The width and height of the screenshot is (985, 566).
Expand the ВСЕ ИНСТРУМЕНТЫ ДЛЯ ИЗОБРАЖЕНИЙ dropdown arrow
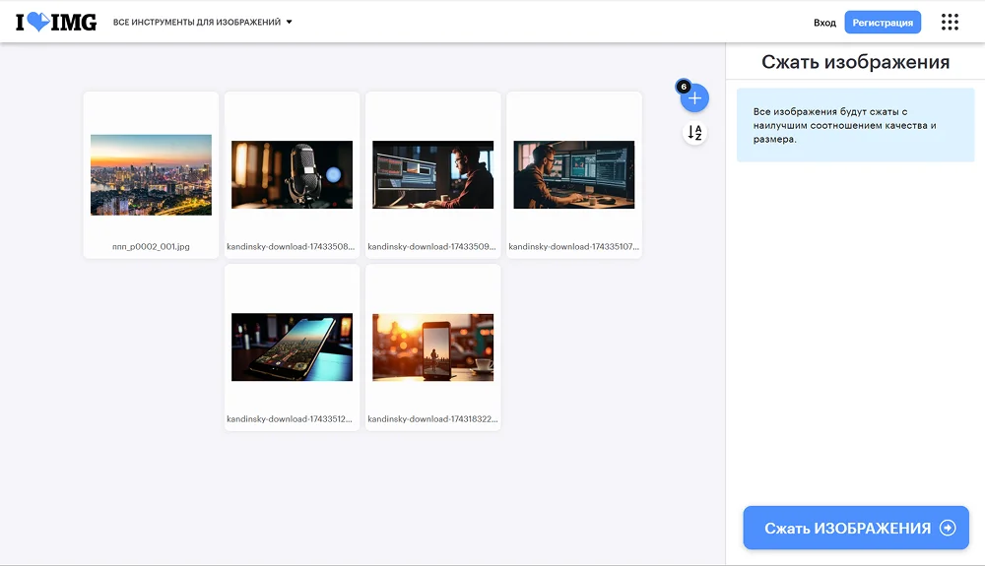[289, 22]
